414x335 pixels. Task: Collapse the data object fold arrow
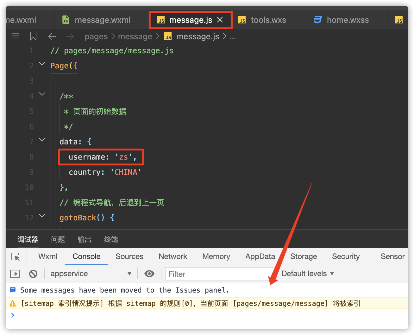(x=42, y=139)
